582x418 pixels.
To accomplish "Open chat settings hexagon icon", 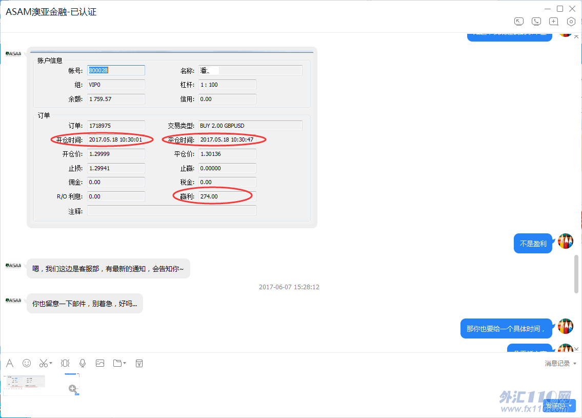I will click(571, 22).
